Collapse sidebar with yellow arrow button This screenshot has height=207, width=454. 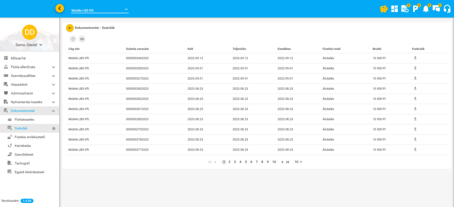click(x=60, y=9)
